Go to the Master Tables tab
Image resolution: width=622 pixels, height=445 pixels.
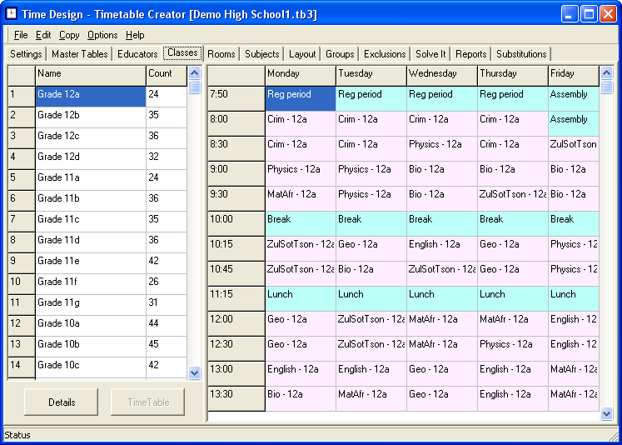[x=80, y=54]
